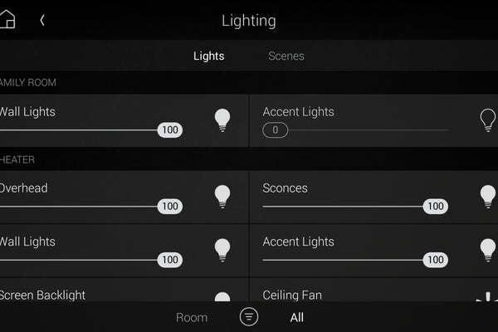Toggle Theater Wall Lights bulb icon

pos(222,250)
